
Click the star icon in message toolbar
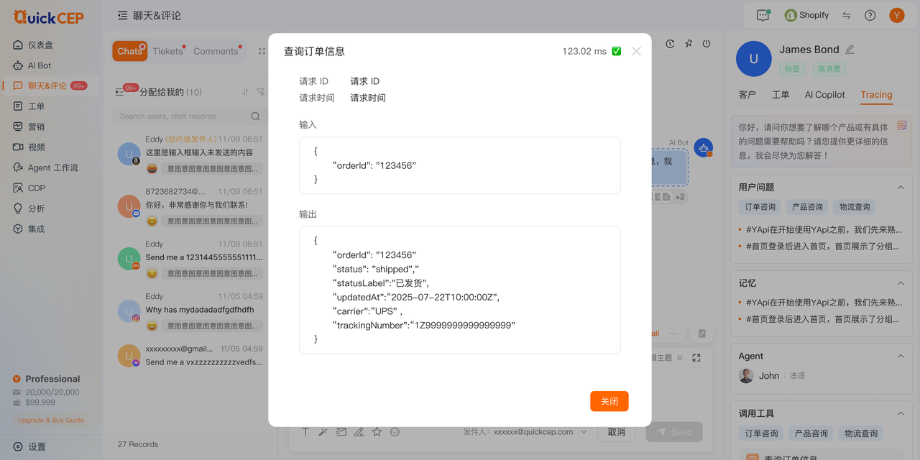click(x=377, y=432)
